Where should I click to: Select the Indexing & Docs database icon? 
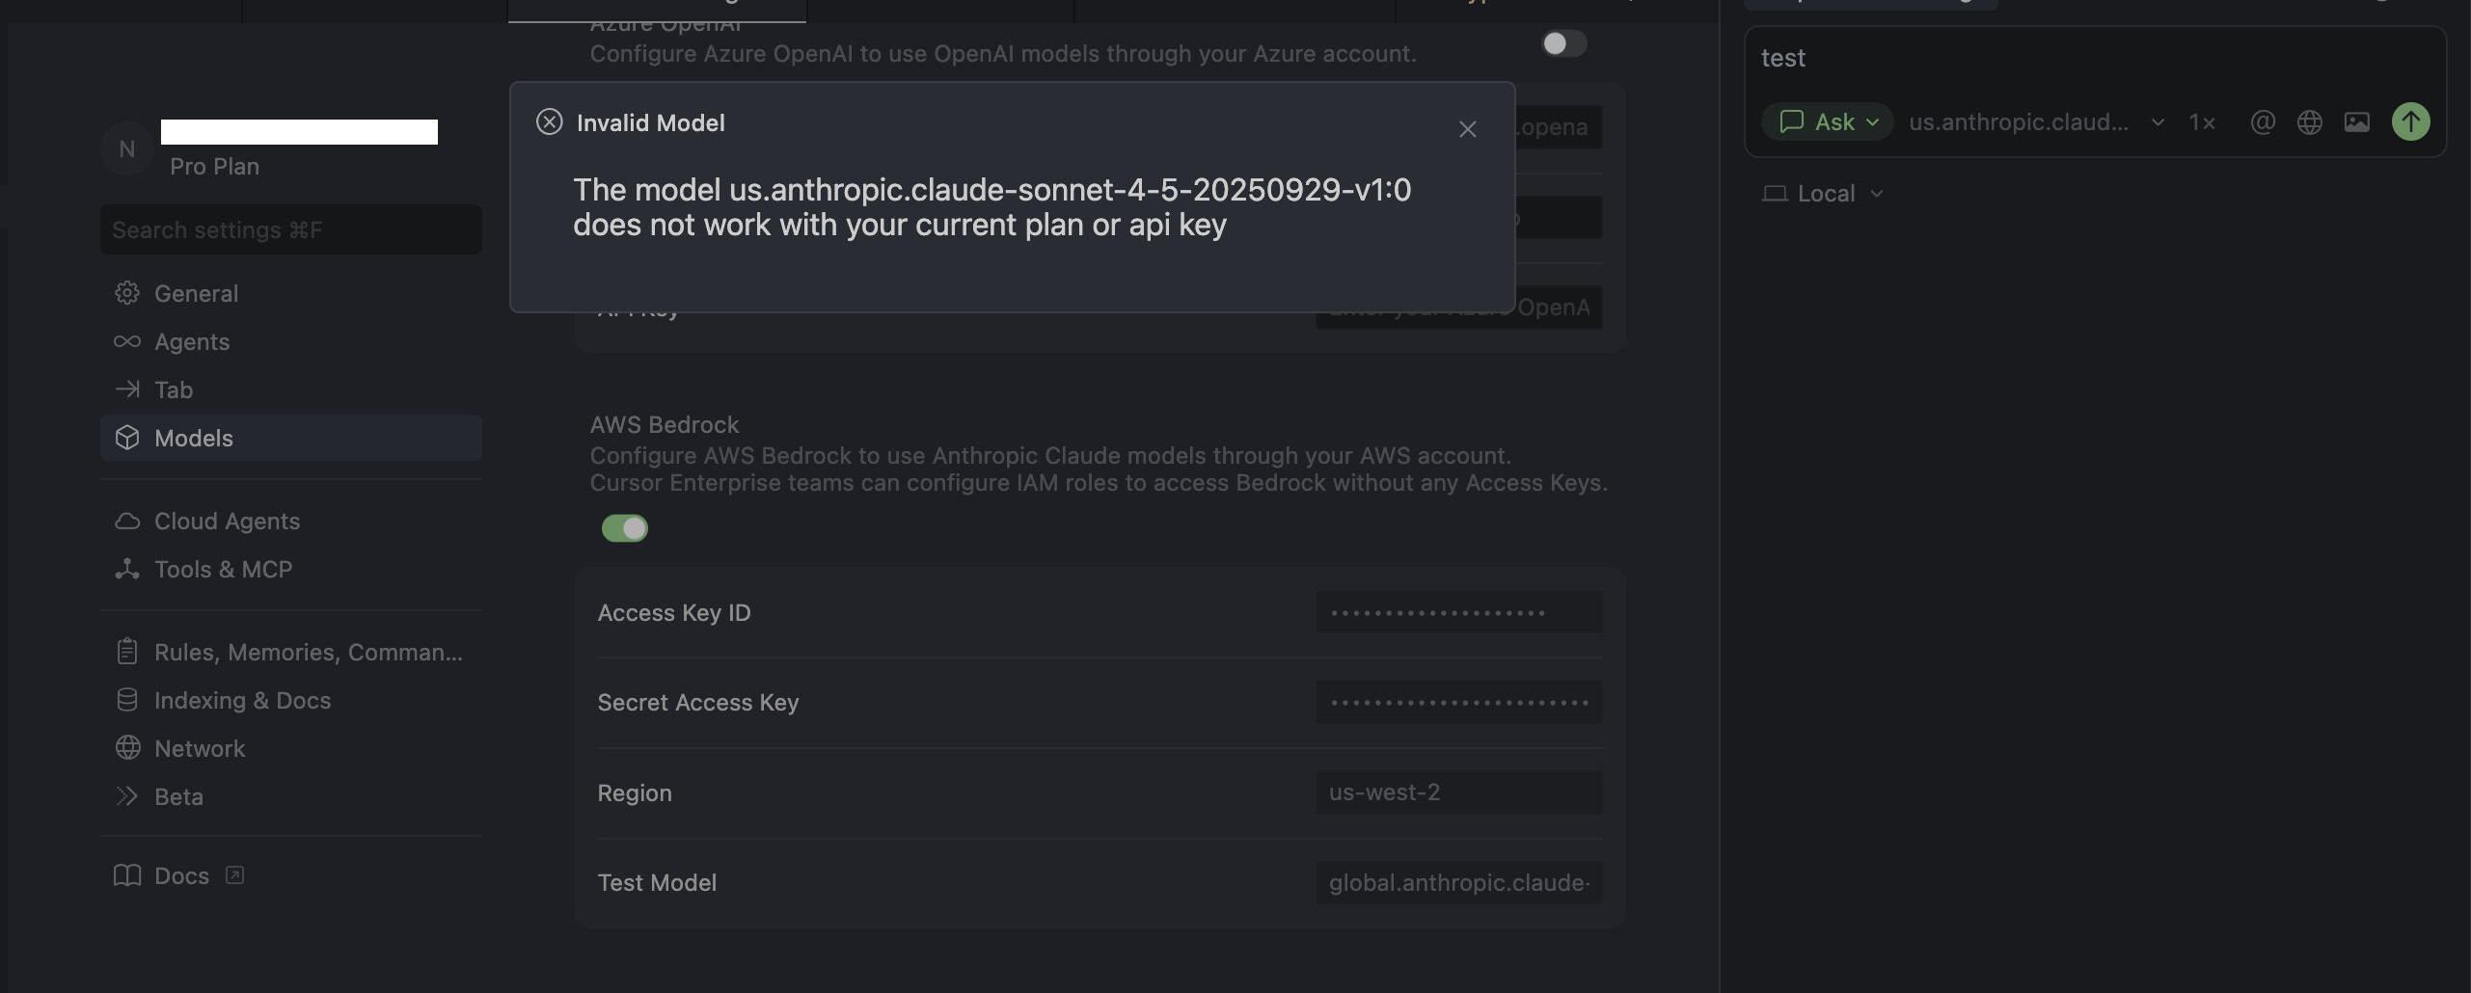(x=127, y=699)
